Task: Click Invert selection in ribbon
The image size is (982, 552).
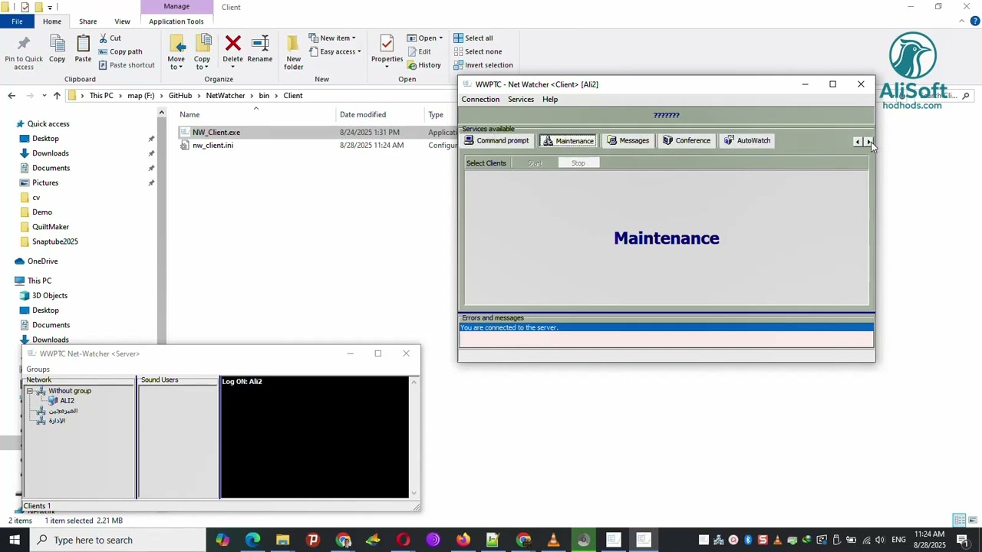Action: (483, 64)
